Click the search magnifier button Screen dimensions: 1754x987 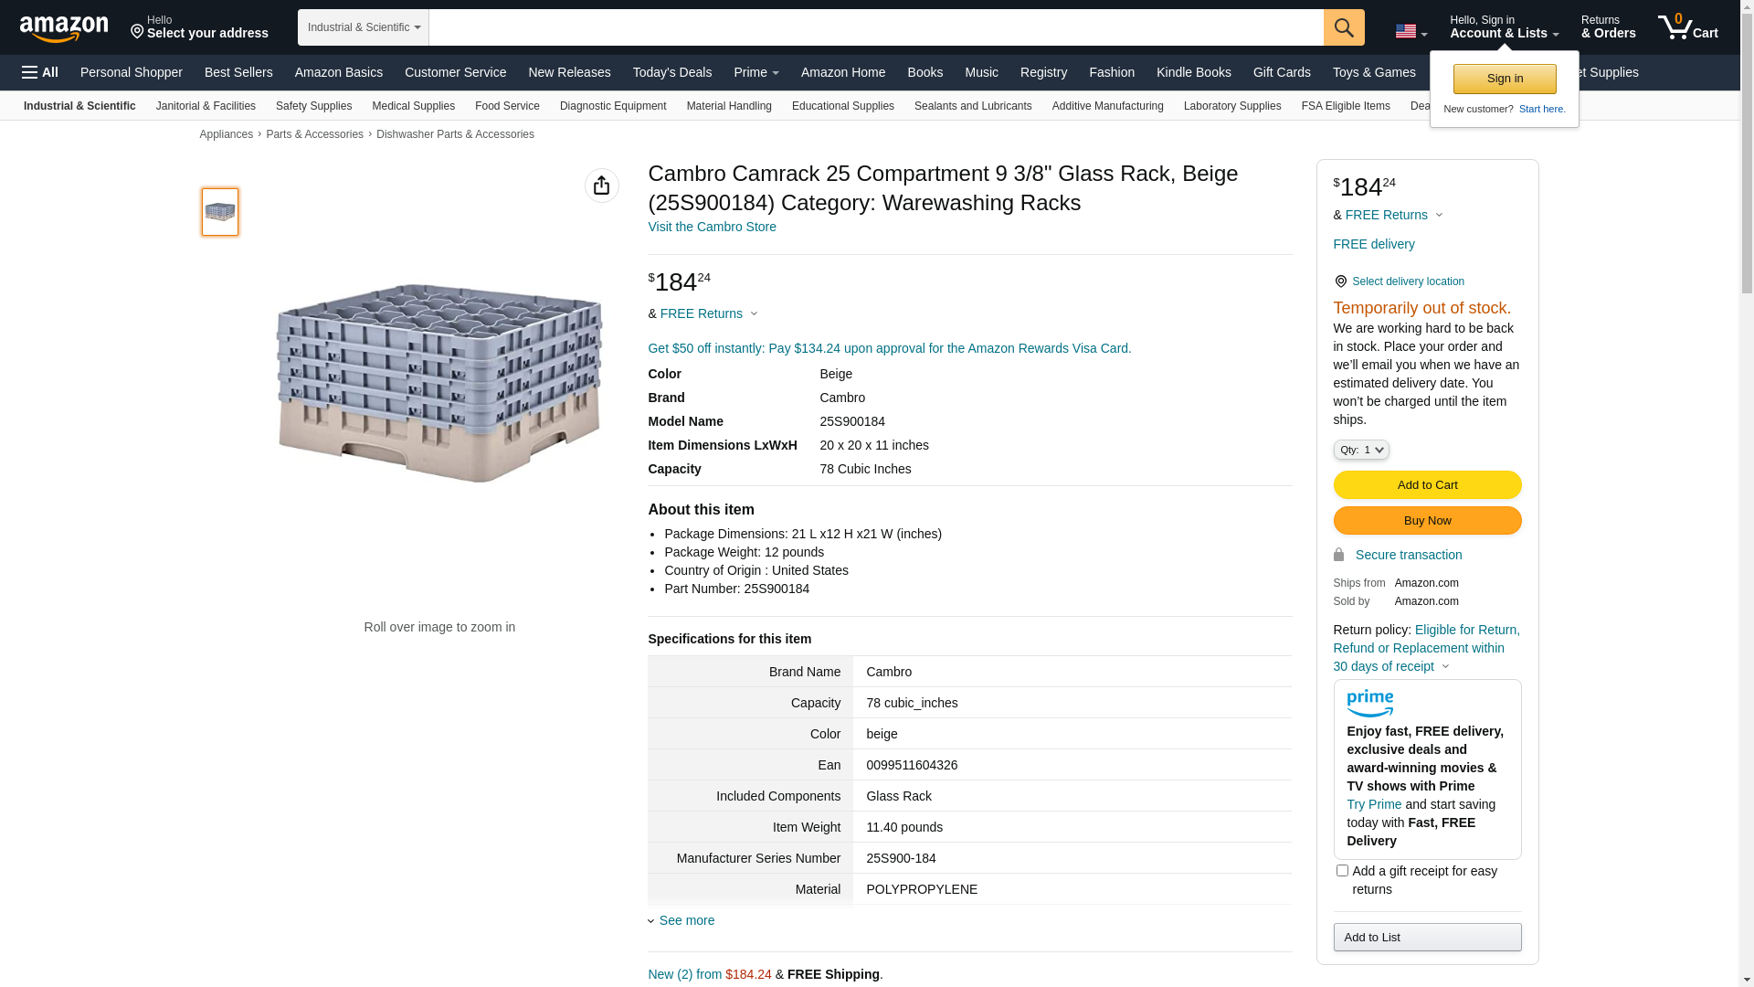pyautogui.click(x=1344, y=27)
